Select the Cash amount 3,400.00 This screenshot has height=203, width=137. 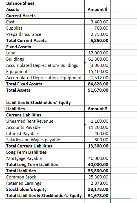[x=98, y=22]
